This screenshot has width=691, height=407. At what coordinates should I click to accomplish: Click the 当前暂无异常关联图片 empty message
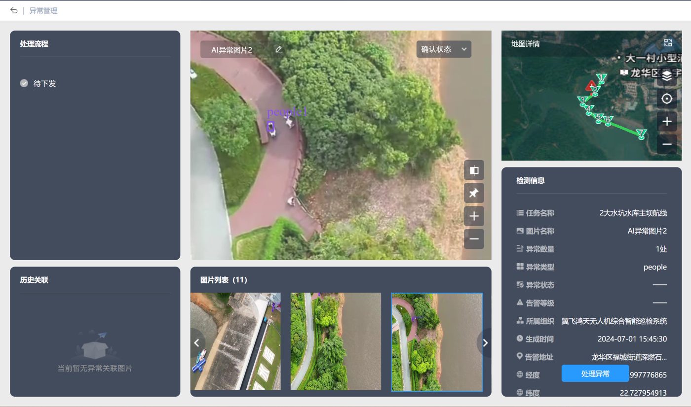pyautogui.click(x=95, y=368)
